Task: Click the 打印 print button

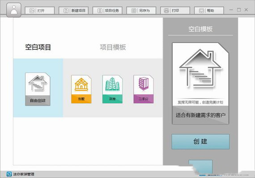Action: (175, 11)
